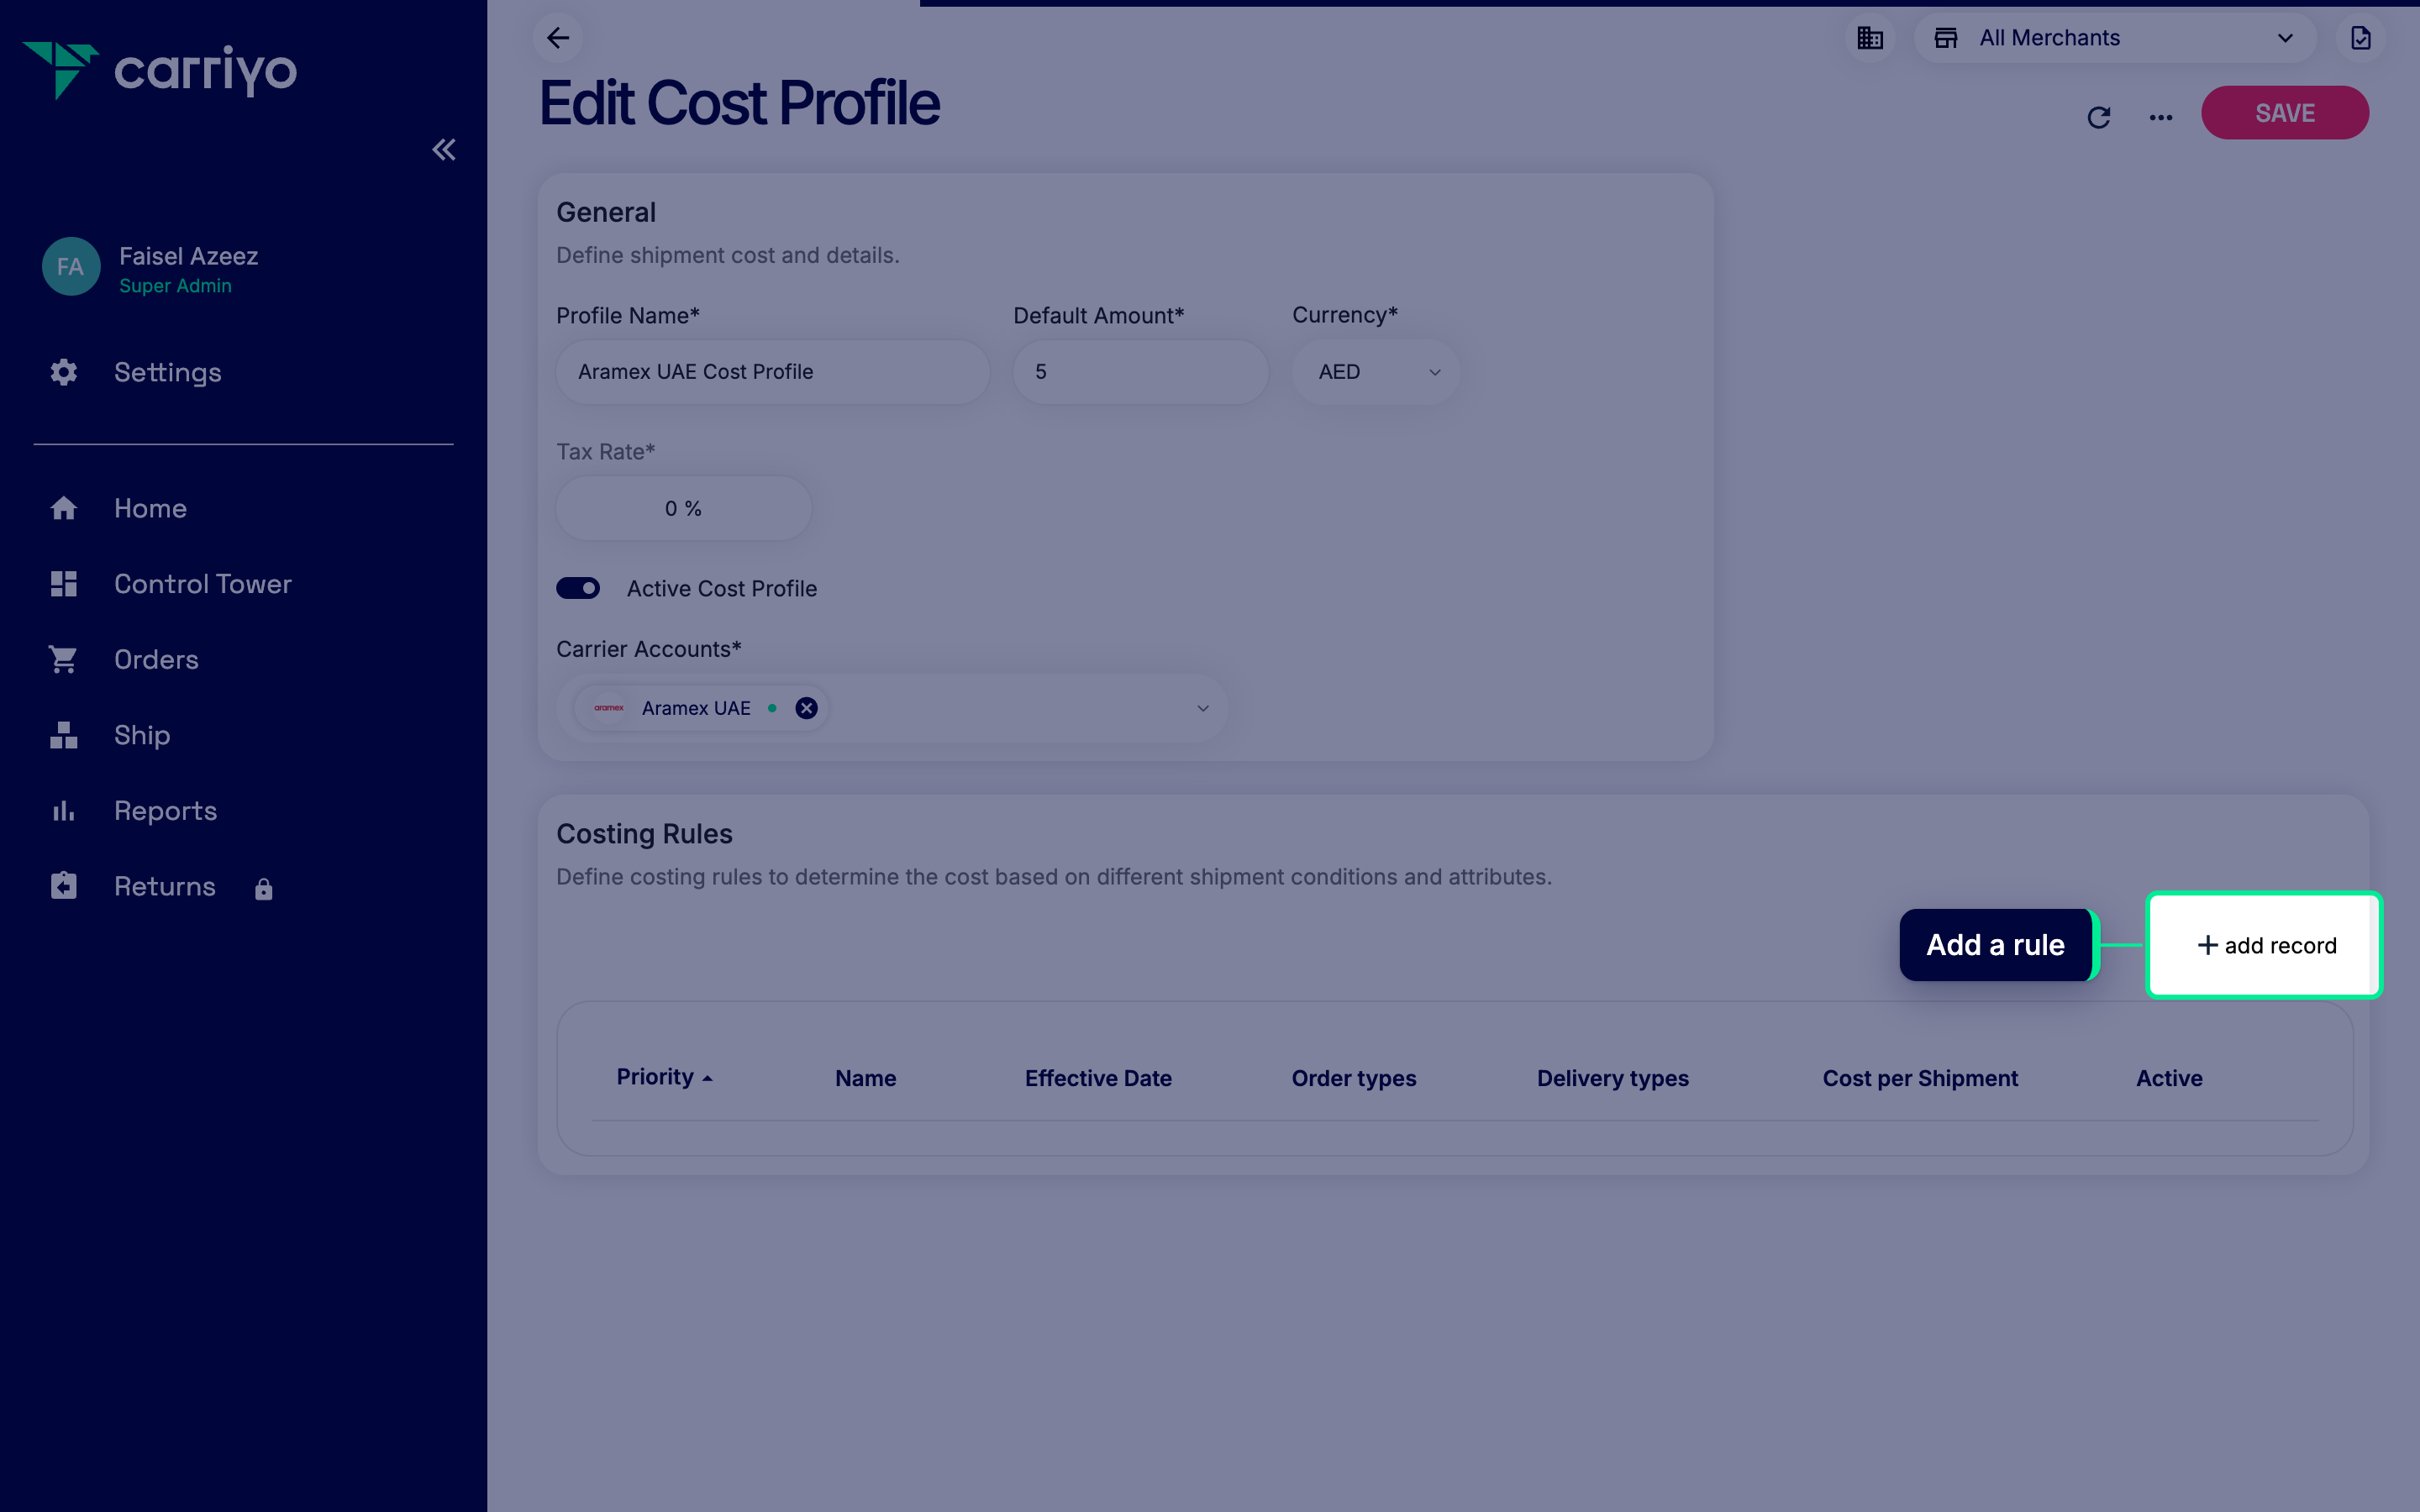Go to Home in the sidebar
Viewport: 2420px width, 1512px height.
point(151,508)
